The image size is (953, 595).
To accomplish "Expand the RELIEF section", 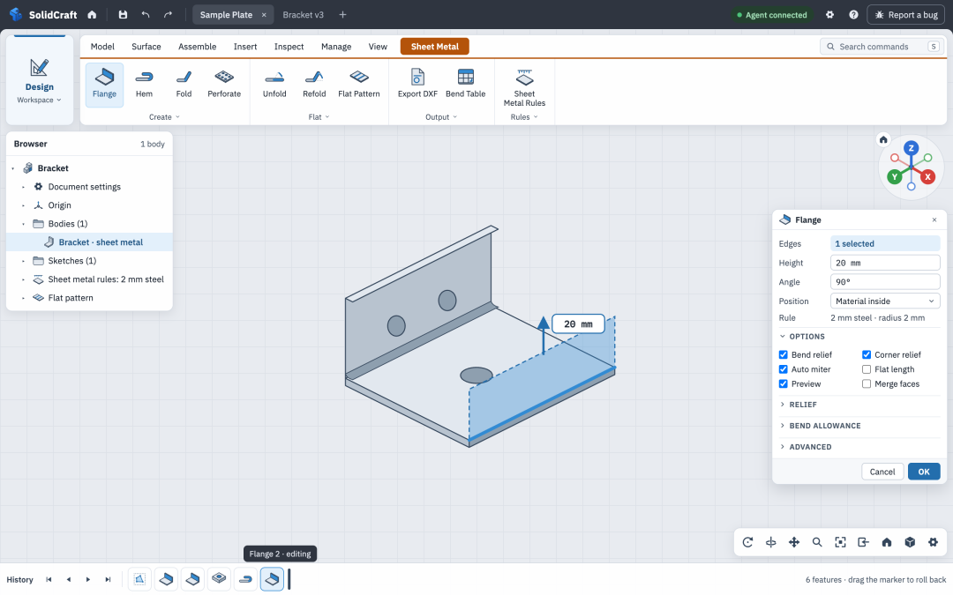I will coord(859,405).
